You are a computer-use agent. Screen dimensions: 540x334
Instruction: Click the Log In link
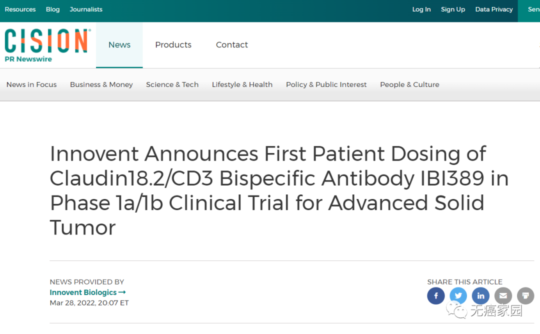tap(421, 9)
